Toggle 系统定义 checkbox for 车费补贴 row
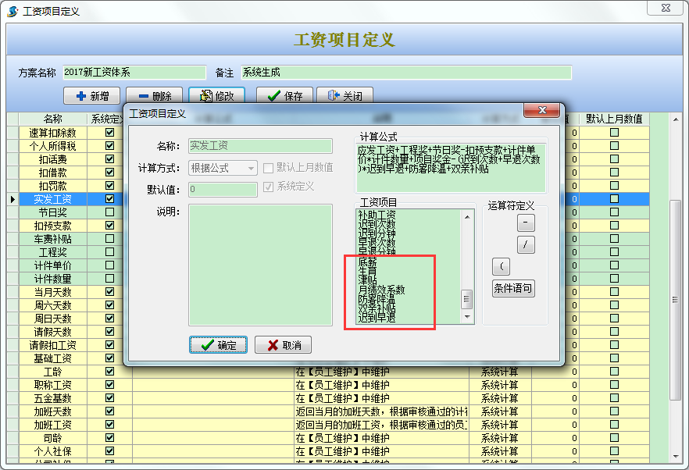This screenshot has width=689, height=470. 110,239
